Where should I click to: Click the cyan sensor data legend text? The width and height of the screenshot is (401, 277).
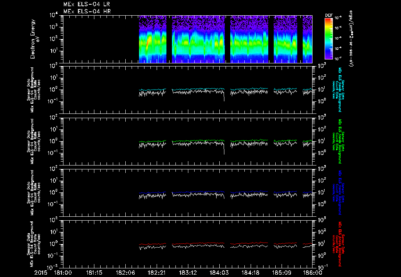[x=340, y=90]
